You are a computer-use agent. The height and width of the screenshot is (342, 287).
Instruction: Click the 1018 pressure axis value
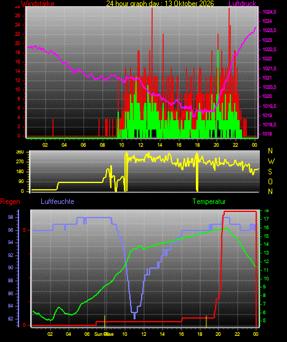tap(267, 134)
